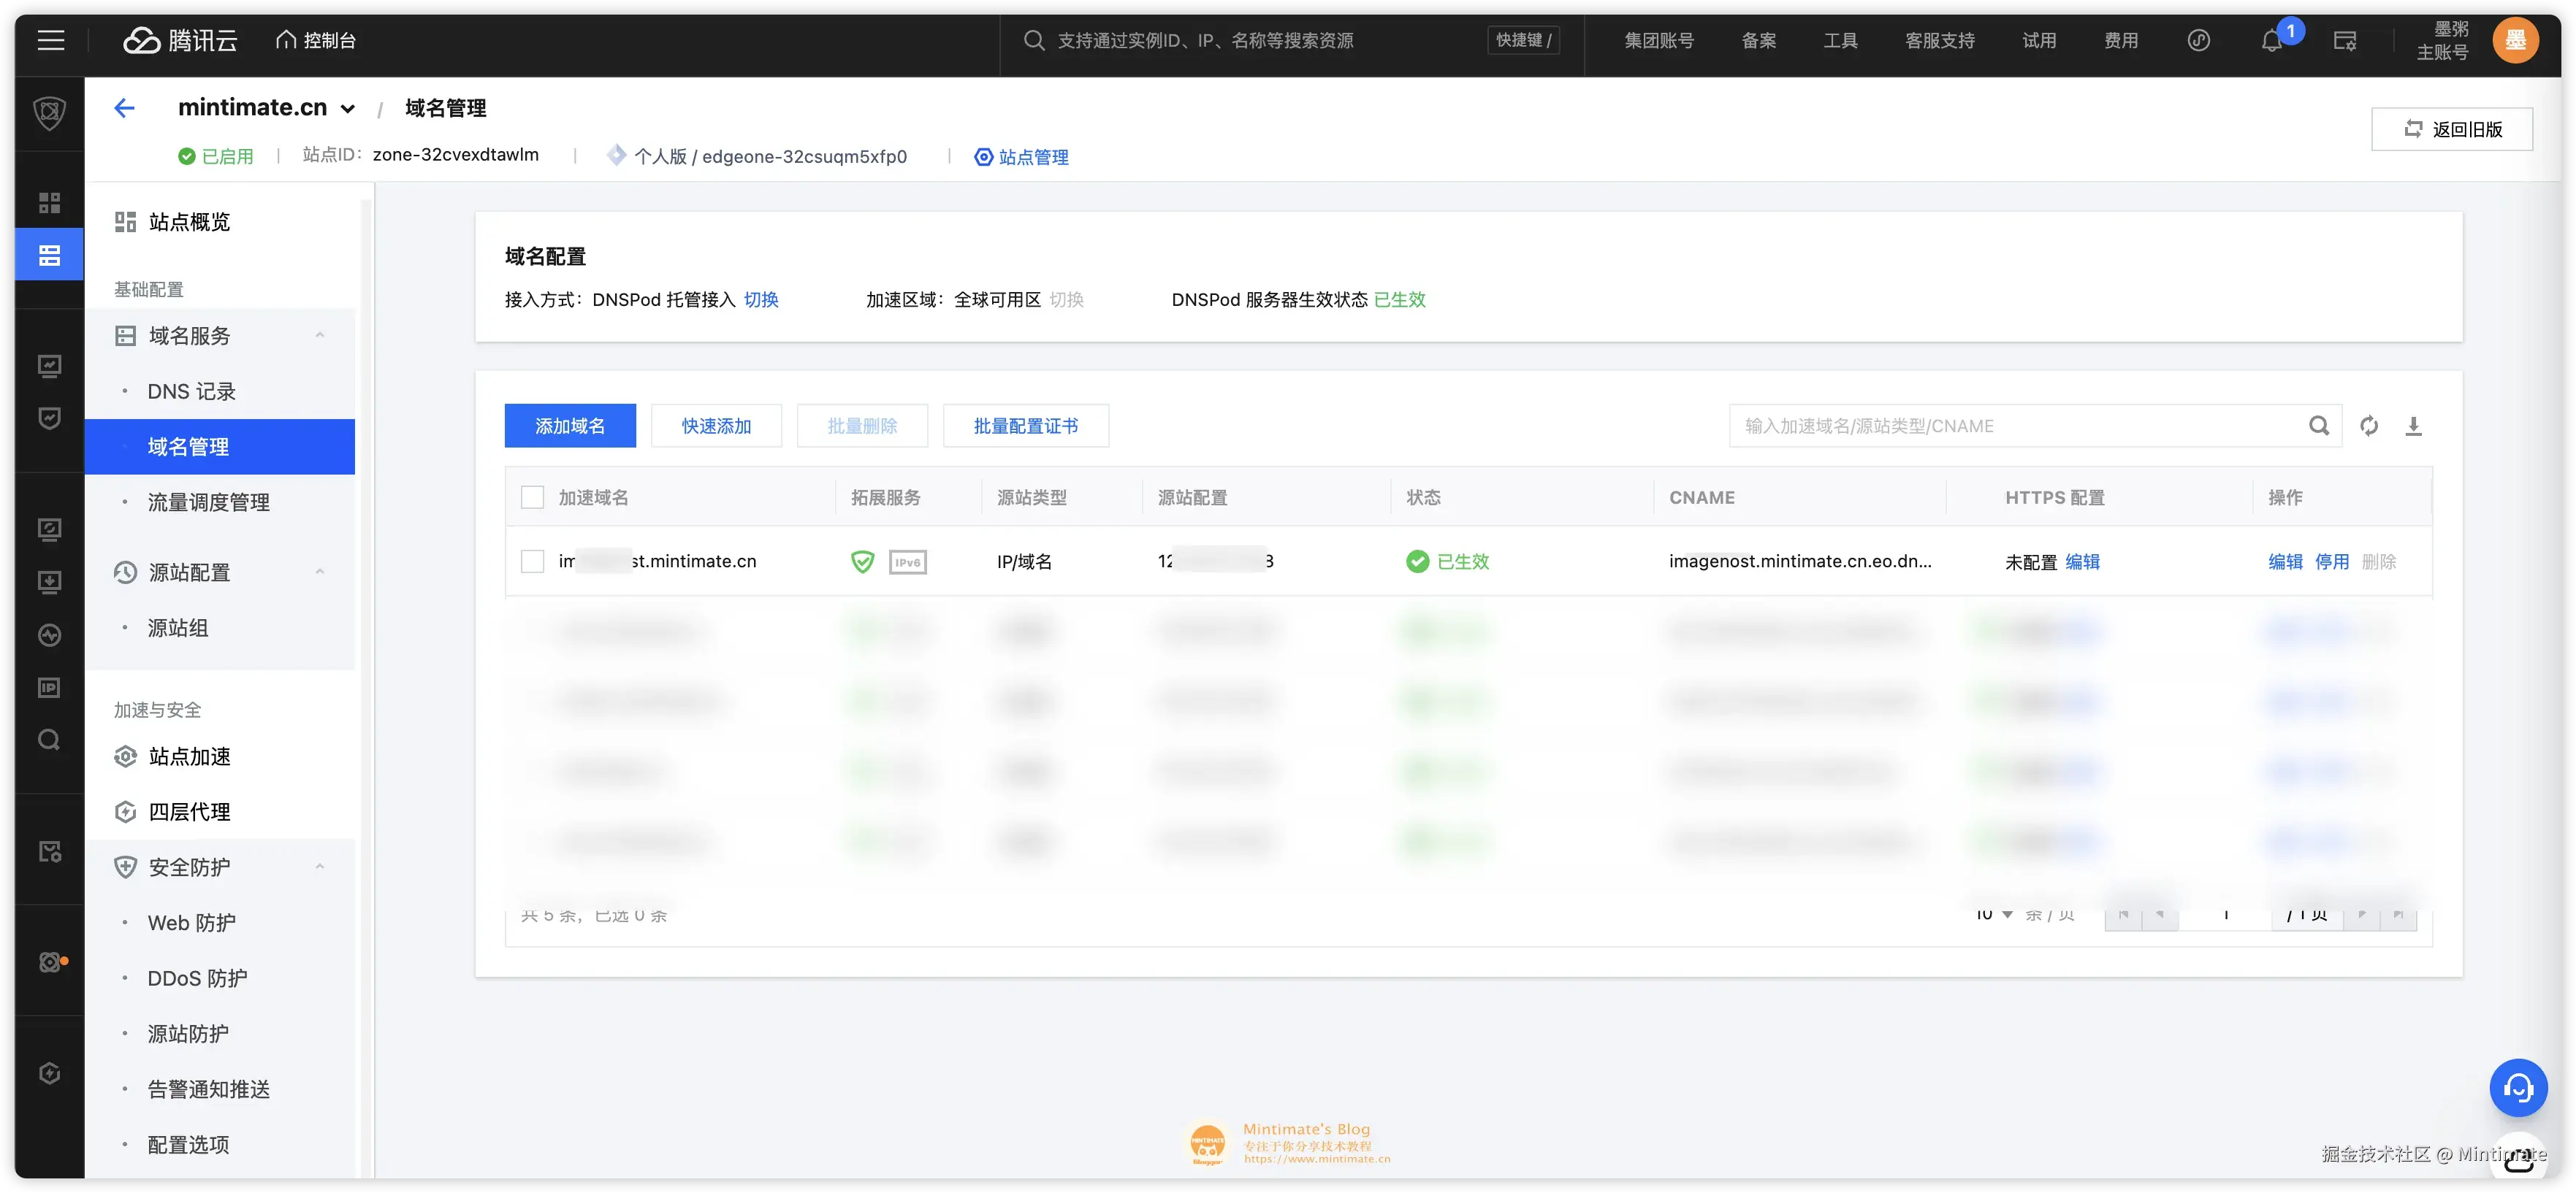Open 站点加速 in the sidebar

(x=189, y=756)
